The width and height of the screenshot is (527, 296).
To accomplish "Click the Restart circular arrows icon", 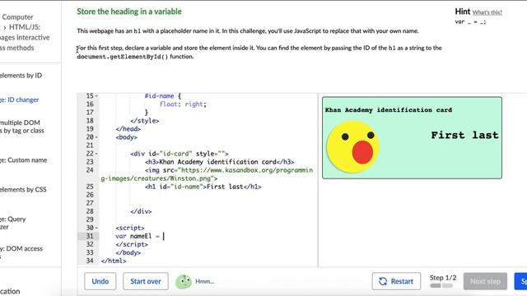I will [x=383, y=281].
